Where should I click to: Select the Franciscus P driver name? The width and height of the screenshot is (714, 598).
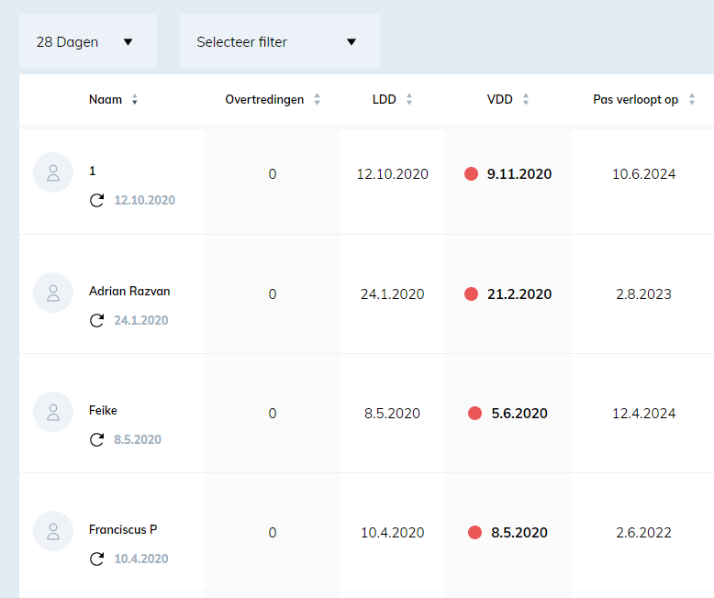123,529
